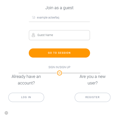Click the session icon beside example acteefaq
Screen dimensions: 118x118
point(34,17)
